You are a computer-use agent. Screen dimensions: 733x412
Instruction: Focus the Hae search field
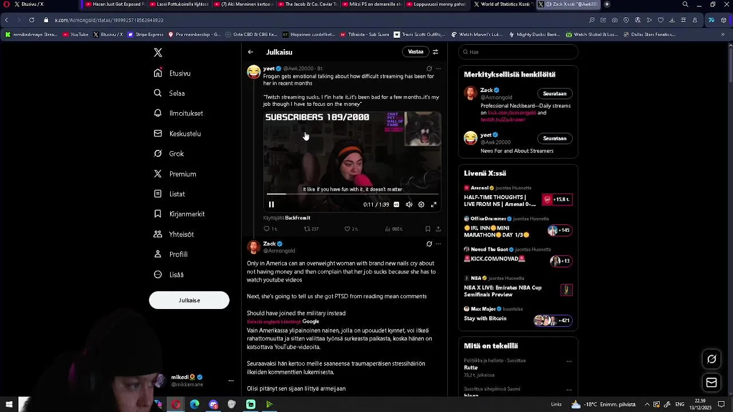coord(518,51)
